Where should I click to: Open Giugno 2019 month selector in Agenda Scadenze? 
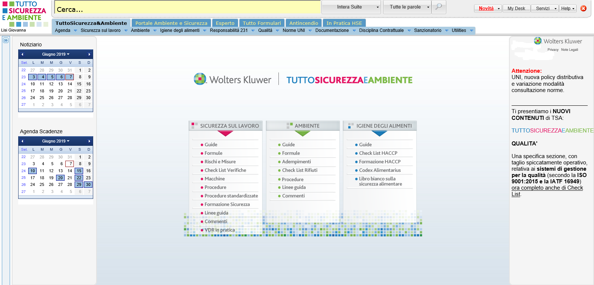pos(56,141)
